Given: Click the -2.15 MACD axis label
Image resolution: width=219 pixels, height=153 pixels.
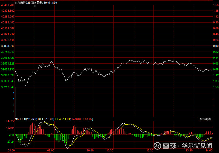Looking at the screenshot, I should tap(11, 135).
